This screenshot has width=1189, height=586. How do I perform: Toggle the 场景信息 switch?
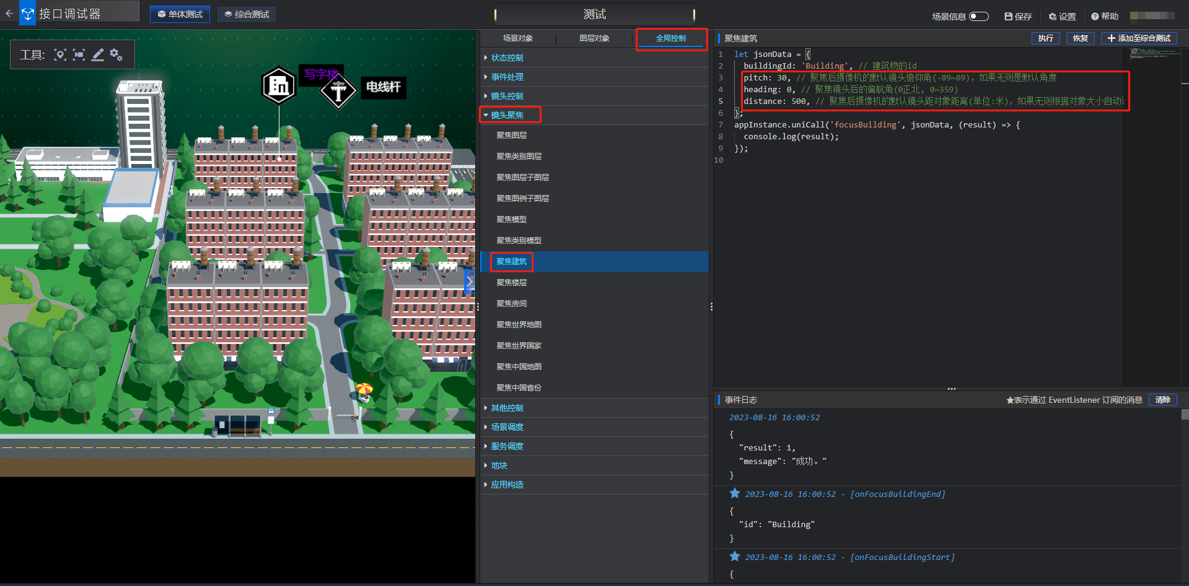point(978,16)
